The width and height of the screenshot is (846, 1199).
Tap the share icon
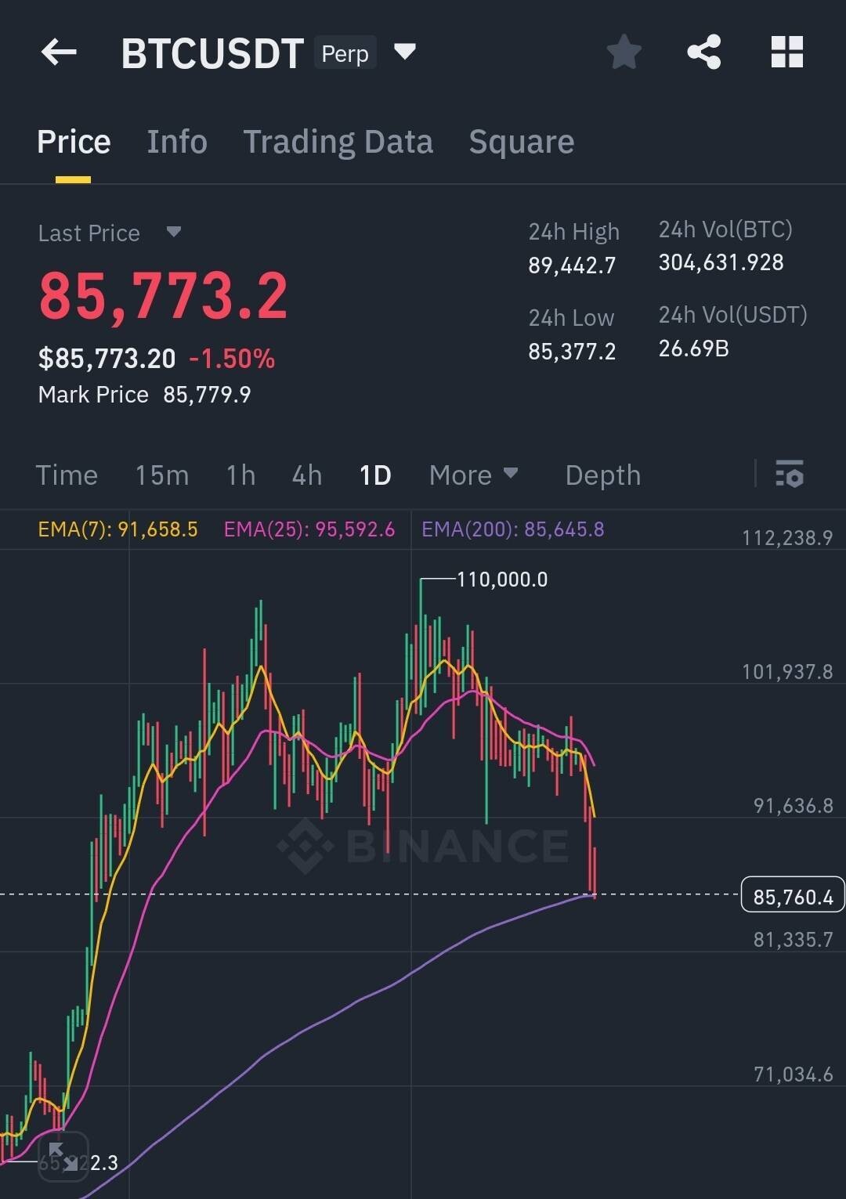pyautogui.click(x=703, y=52)
